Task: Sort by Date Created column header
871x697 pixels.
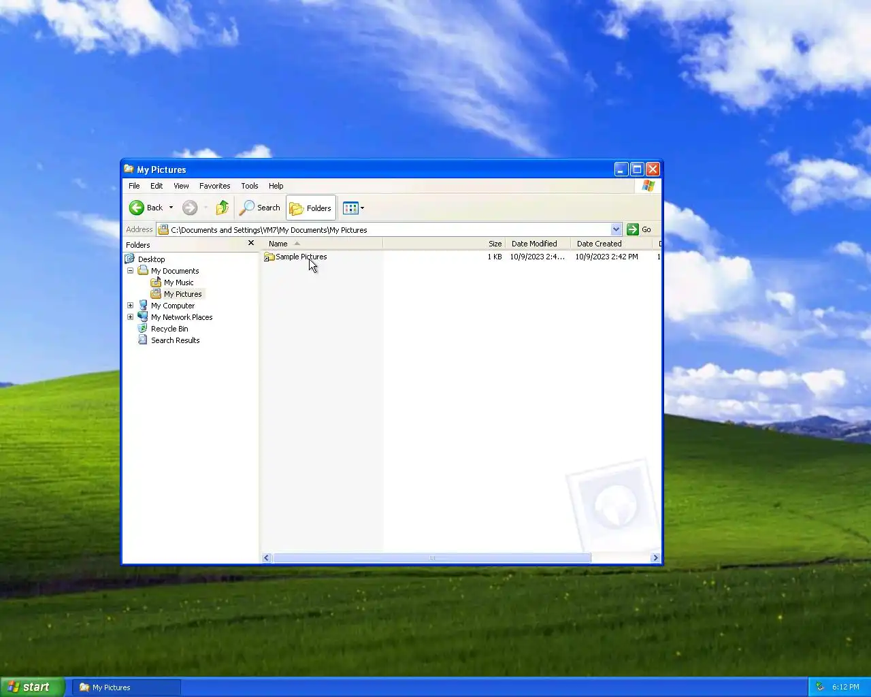Action: click(612, 244)
